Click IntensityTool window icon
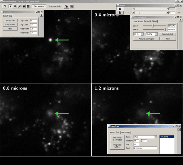Screen dimensions: 183x165 (132, 17)
